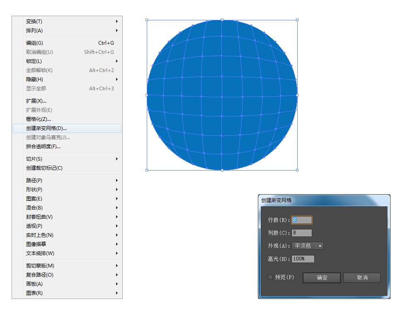Click 创建裁切标记(C) menu item
398x318 pixels.
[x=44, y=168]
